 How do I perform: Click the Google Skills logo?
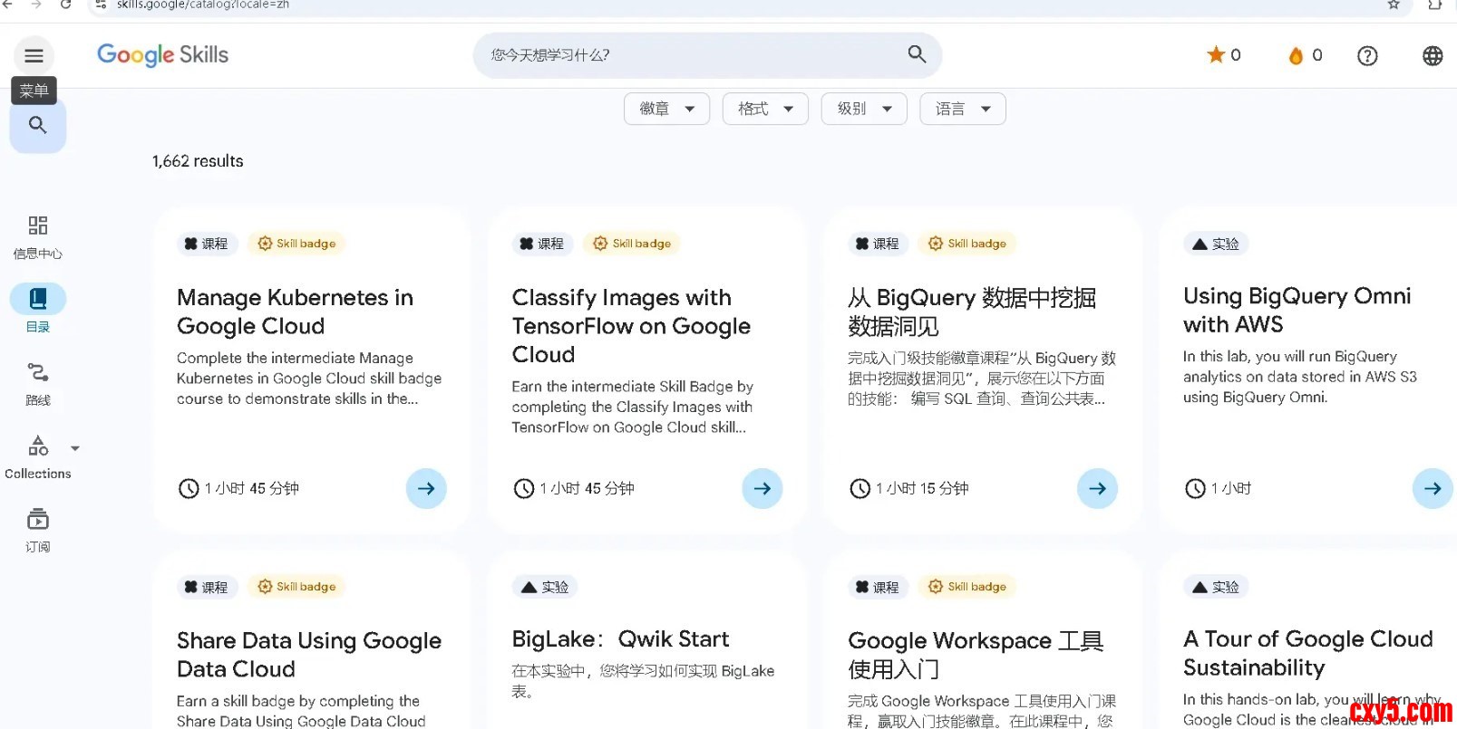point(163,55)
